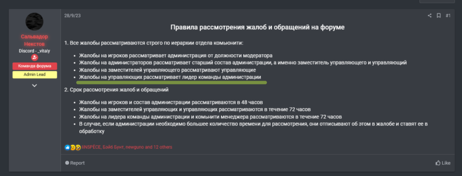Screen dimensions: 462x176
Task: Expand the user details chevron below Admin Lead
Action: pyautogui.click(x=35, y=85)
